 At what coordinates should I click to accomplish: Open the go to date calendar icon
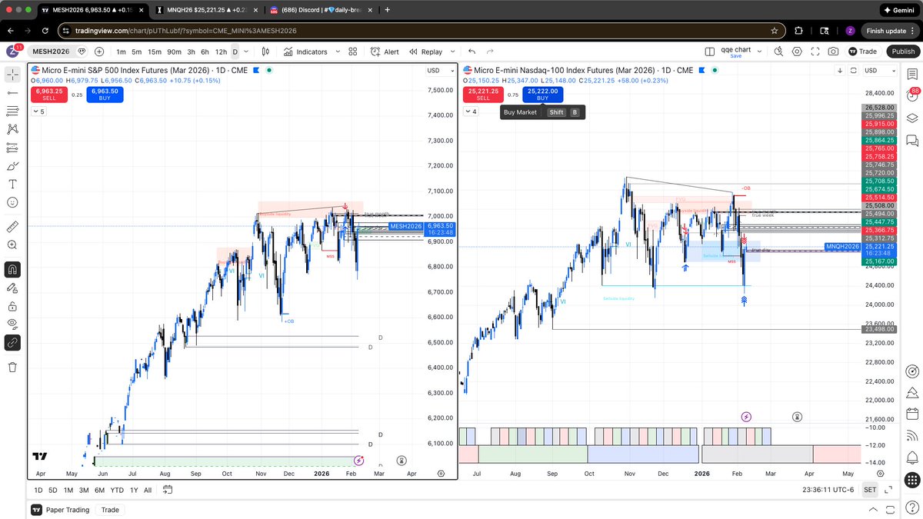(168, 490)
